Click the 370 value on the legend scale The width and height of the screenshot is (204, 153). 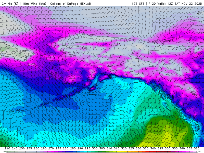197,148
